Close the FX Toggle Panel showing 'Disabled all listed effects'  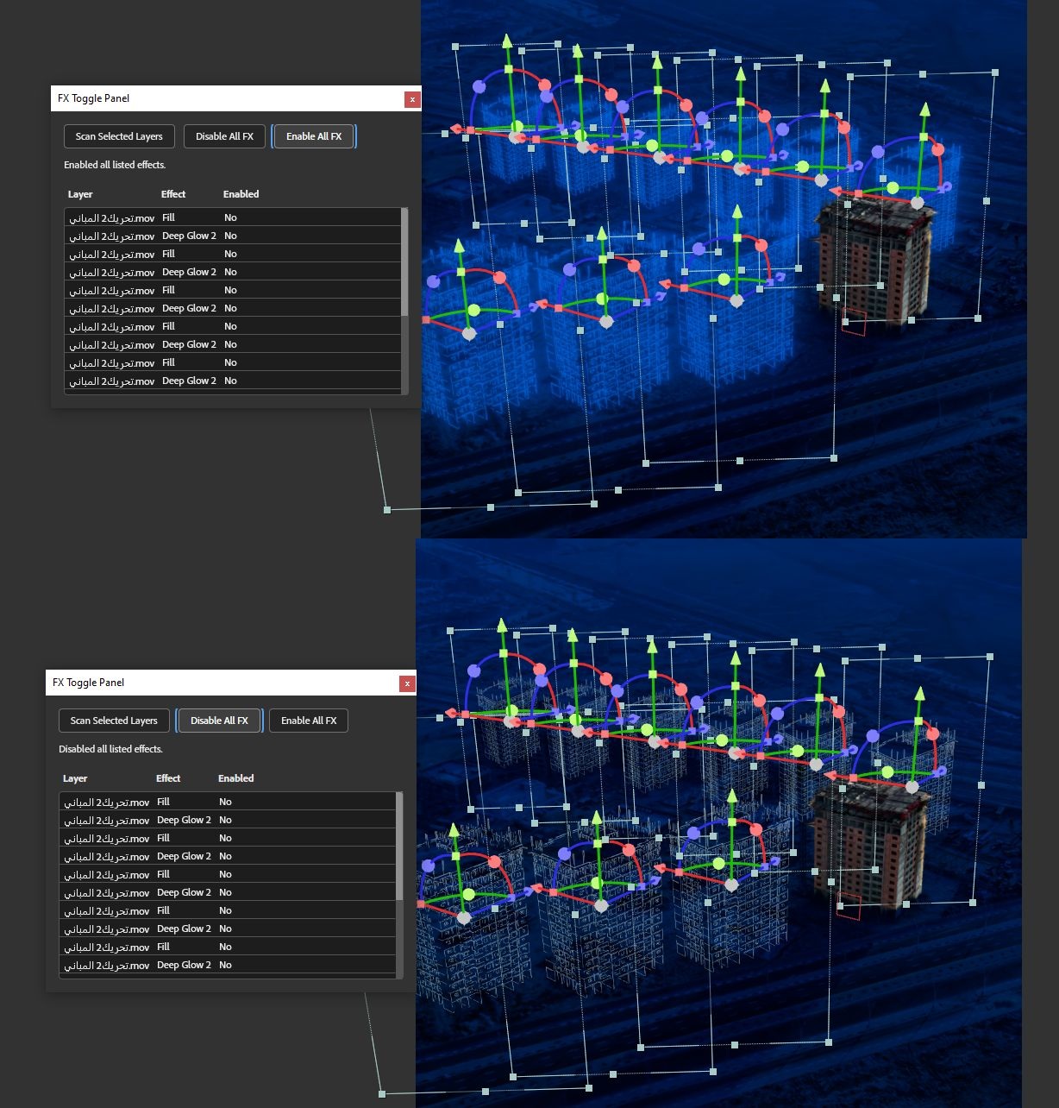click(407, 683)
